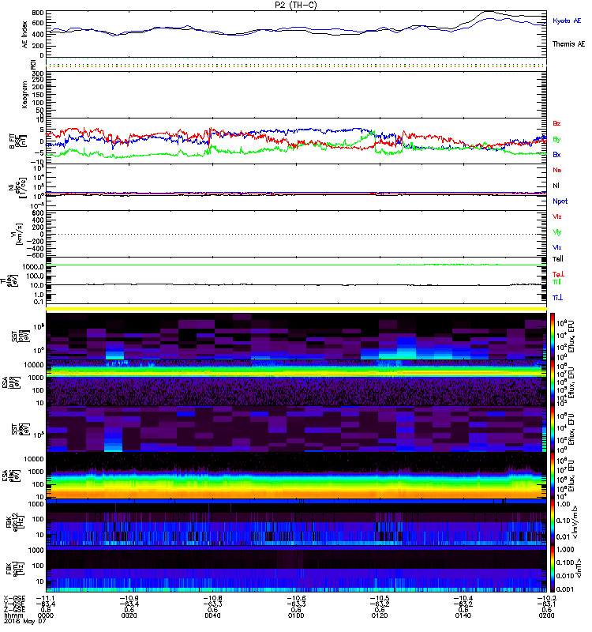This screenshot has height=632, width=592.
Task: Click the FBK mV/m color bar
Action: tap(553, 522)
